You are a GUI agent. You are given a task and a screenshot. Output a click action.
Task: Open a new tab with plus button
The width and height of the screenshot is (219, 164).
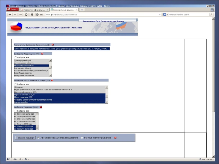point(82,10)
